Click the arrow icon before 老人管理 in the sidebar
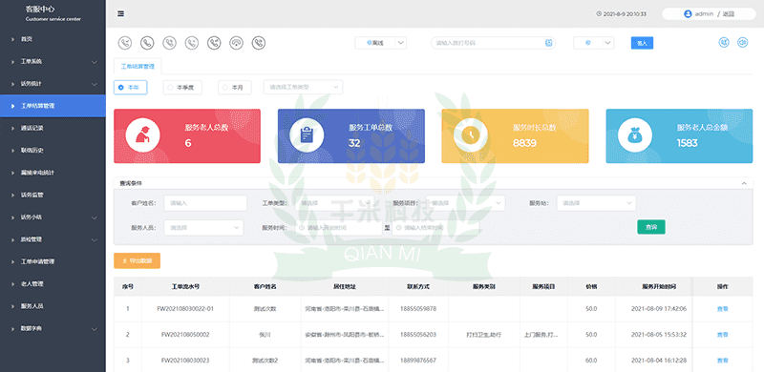 point(12,284)
